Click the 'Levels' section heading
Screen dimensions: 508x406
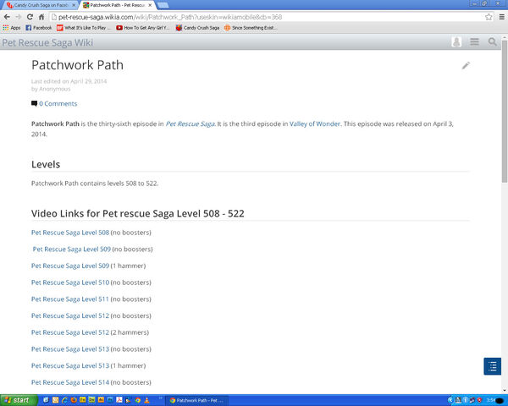click(46, 164)
